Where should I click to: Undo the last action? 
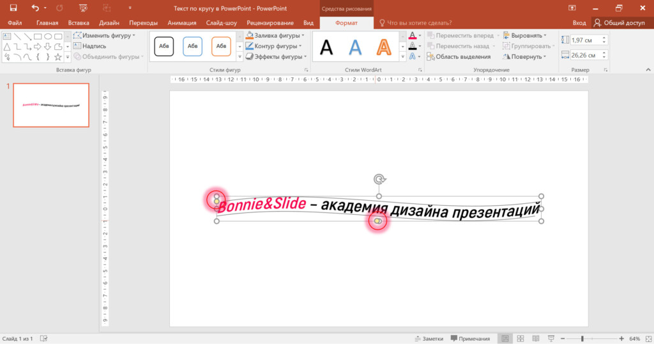tap(35, 8)
